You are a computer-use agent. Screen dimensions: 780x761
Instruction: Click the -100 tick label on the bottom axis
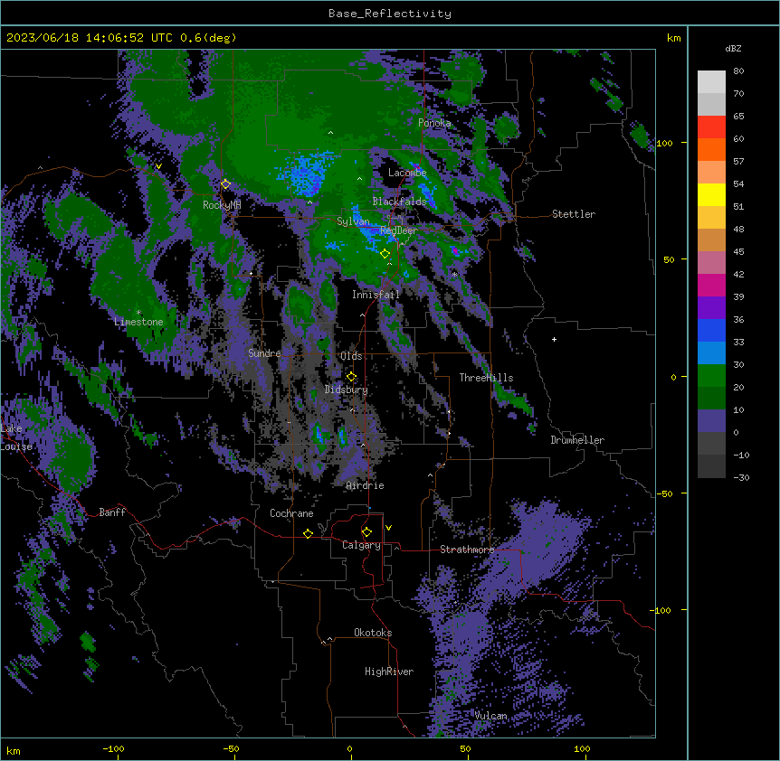point(113,748)
